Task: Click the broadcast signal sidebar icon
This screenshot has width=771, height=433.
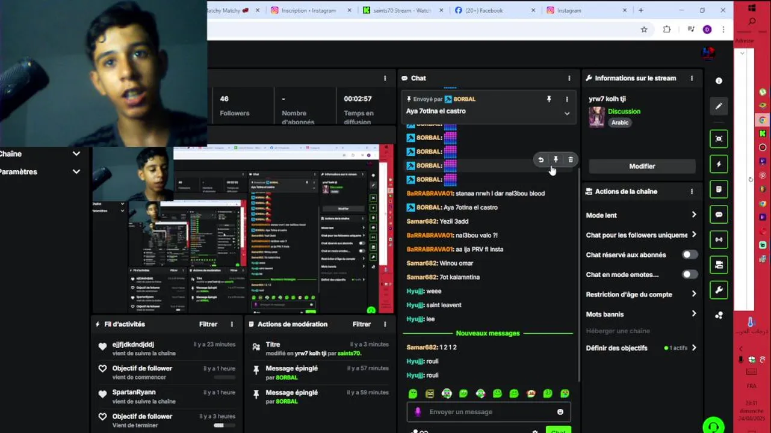Action: click(719, 239)
